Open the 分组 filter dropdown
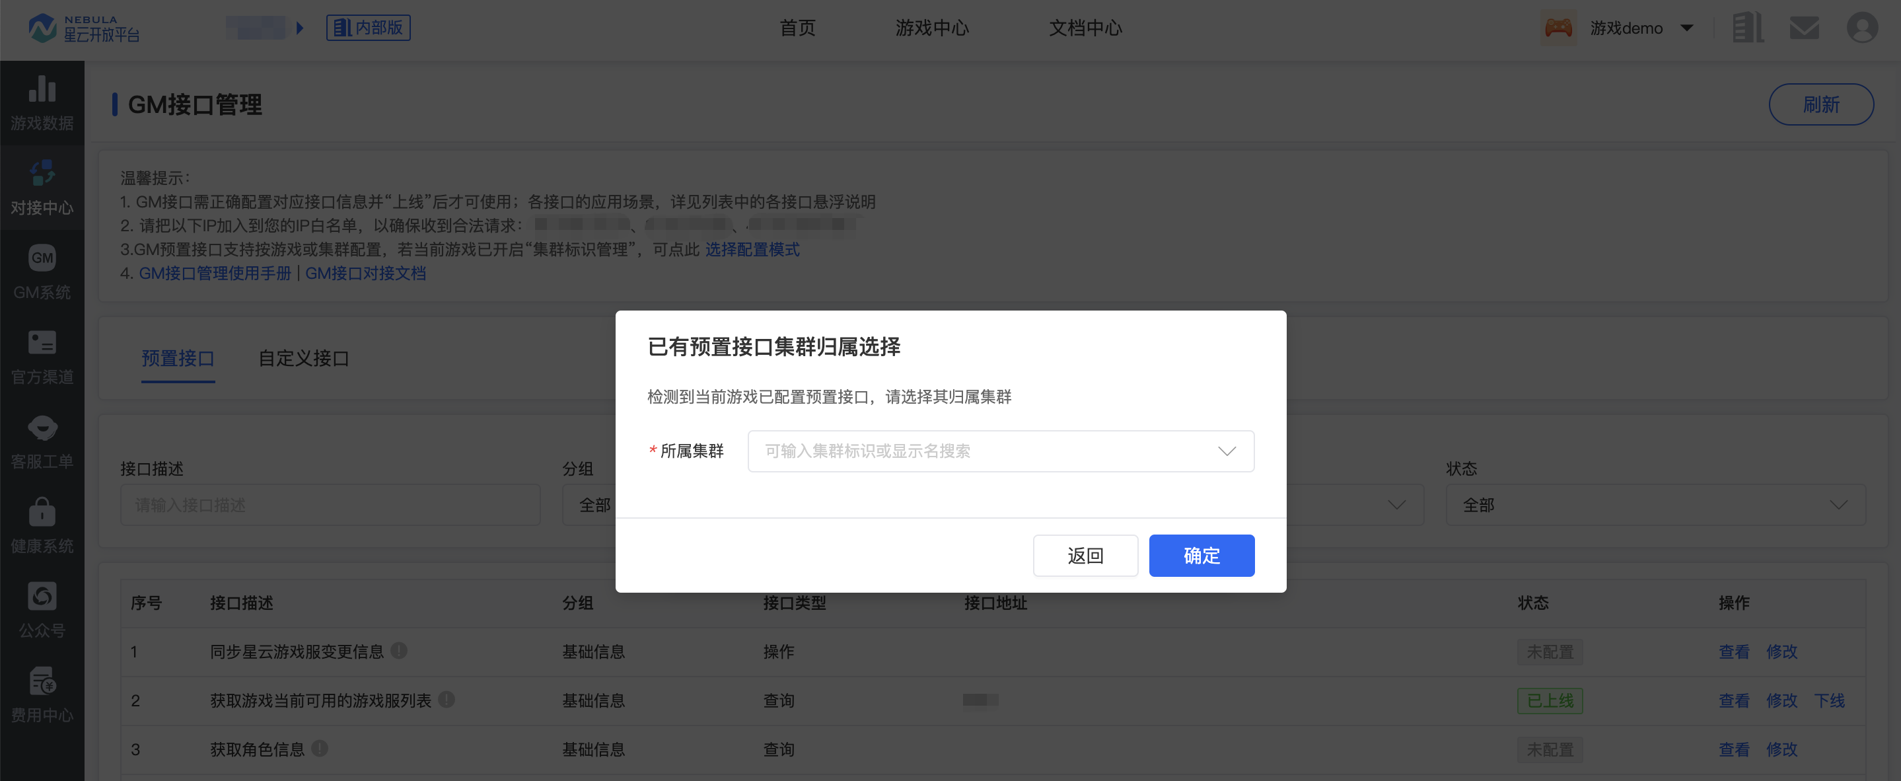 coord(588,505)
